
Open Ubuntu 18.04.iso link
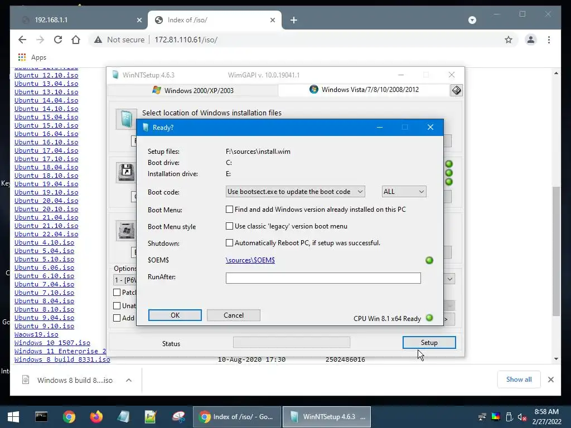tap(46, 167)
